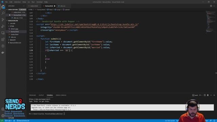Collapse the HTML folder
Image resolution: width=217 pixels, height=122 pixels.
tap(12, 26)
